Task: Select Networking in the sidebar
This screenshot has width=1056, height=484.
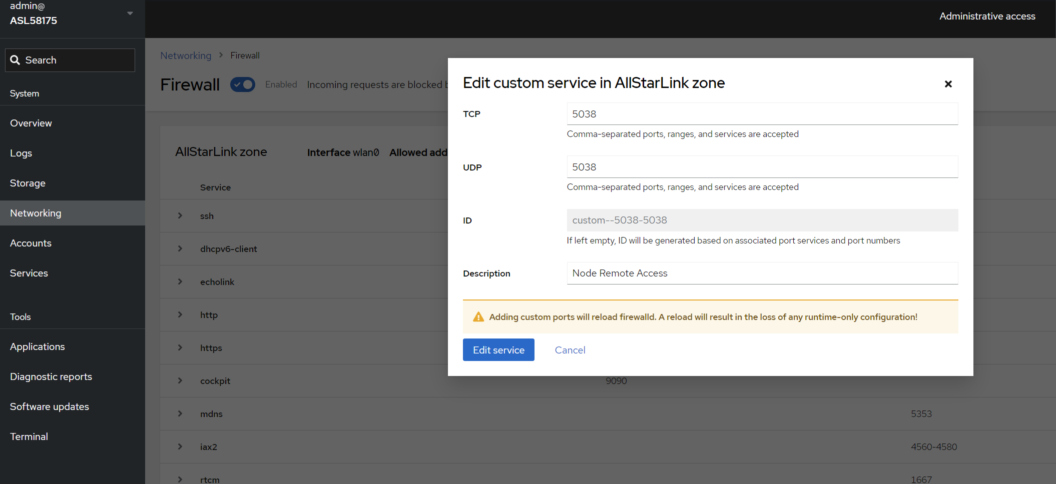Action: click(73, 213)
